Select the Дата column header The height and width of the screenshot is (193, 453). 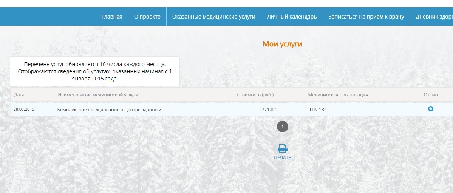point(19,95)
